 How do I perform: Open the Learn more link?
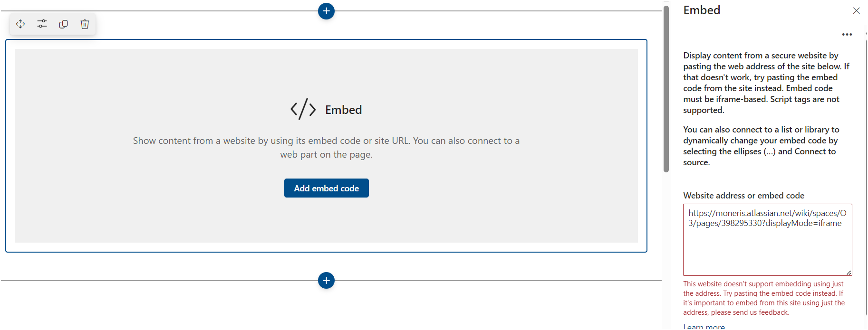[x=704, y=326]
